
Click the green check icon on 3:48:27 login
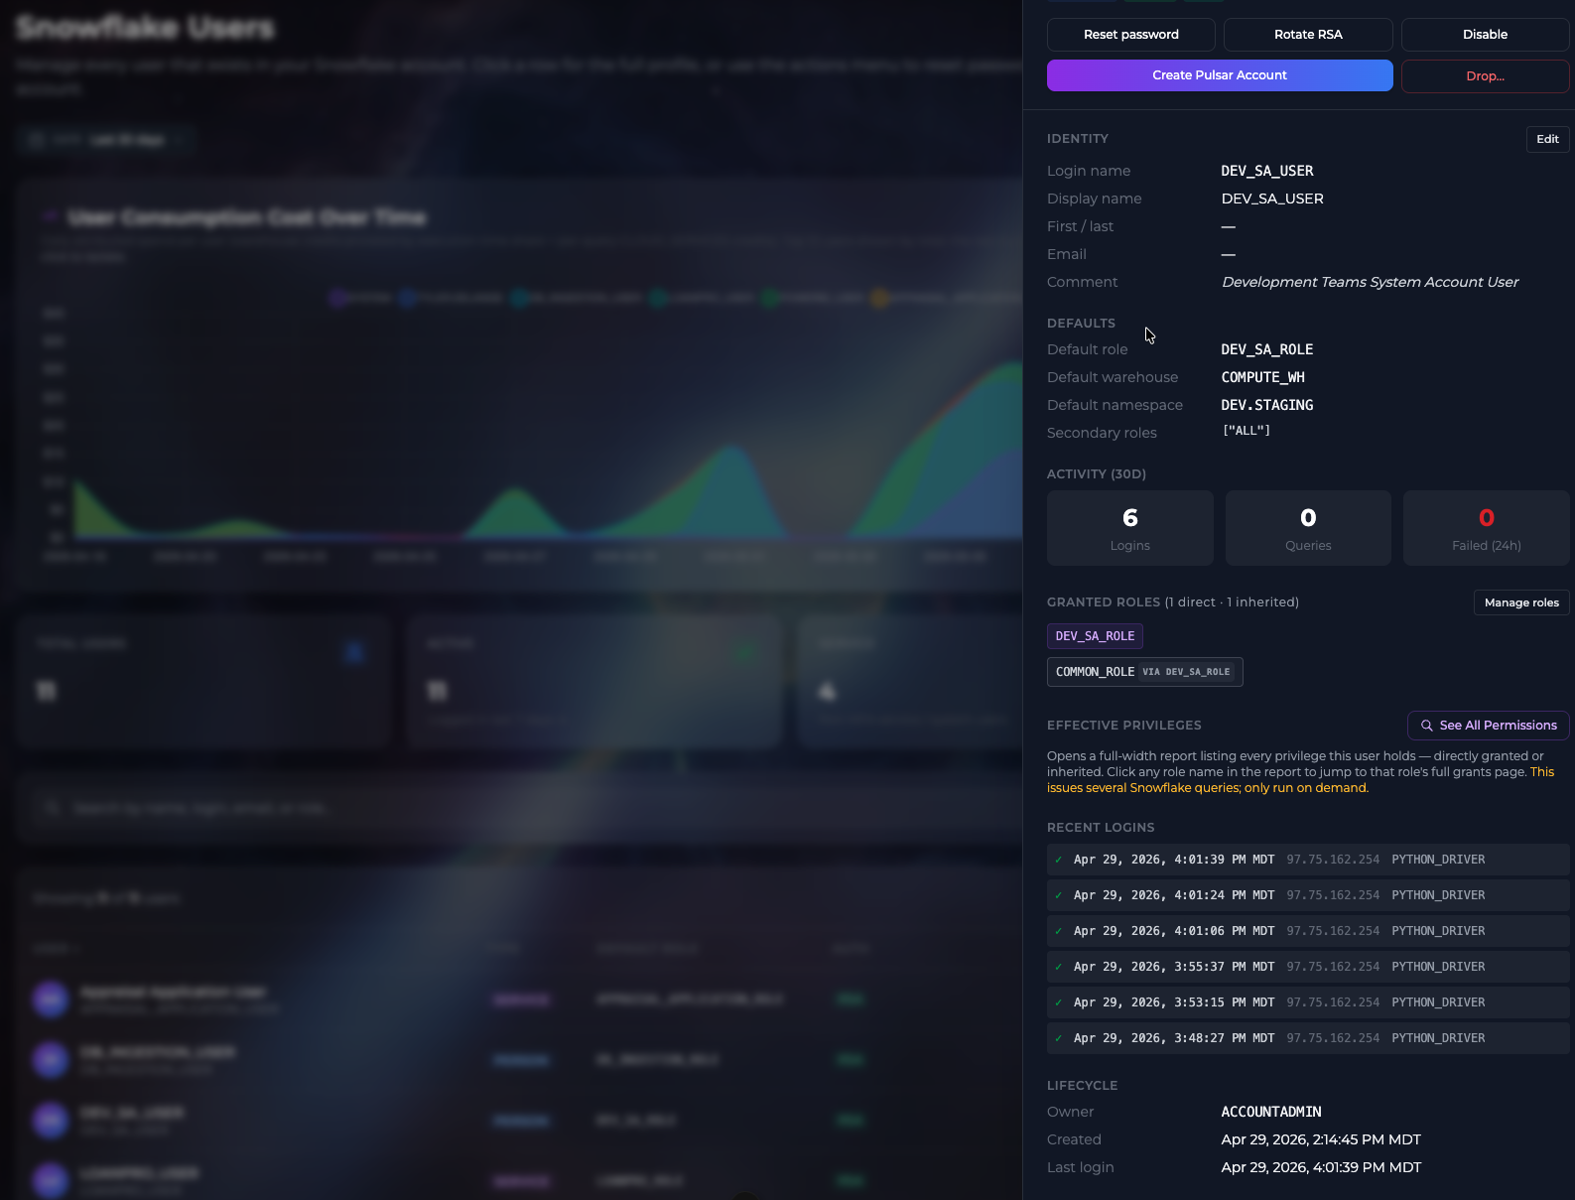point(1059,1038)
